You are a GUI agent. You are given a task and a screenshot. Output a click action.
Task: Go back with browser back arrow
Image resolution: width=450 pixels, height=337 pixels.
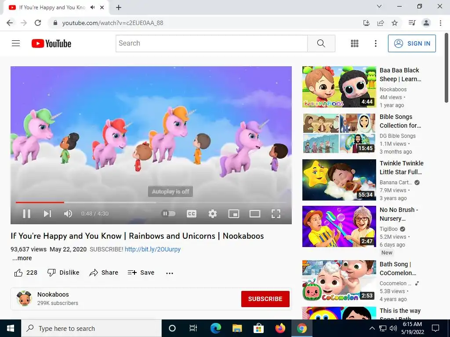click(10, 23)
